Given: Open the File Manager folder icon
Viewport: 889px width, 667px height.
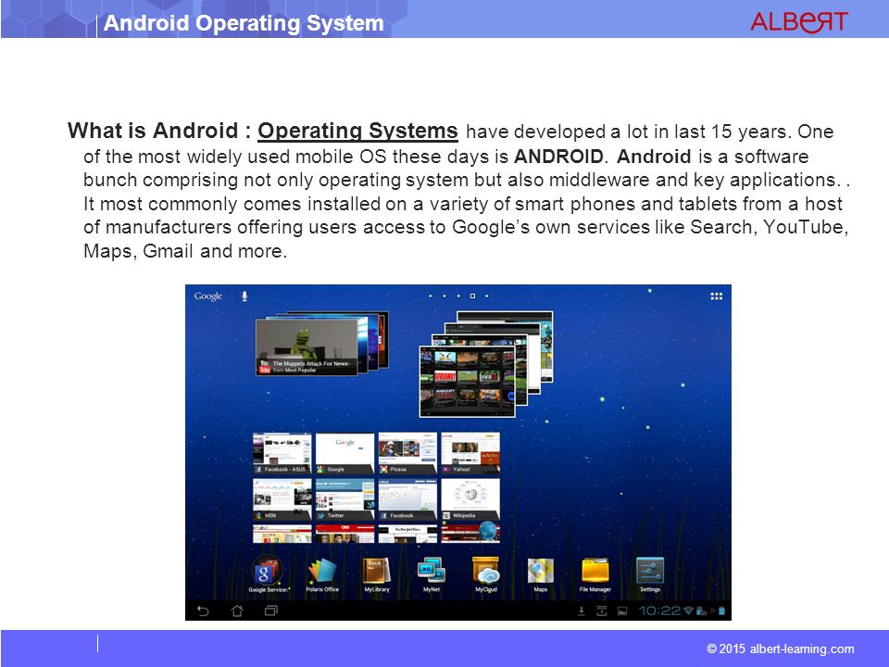Looking at the screenshot, I should pyautogui.click(x=595, y=573).
